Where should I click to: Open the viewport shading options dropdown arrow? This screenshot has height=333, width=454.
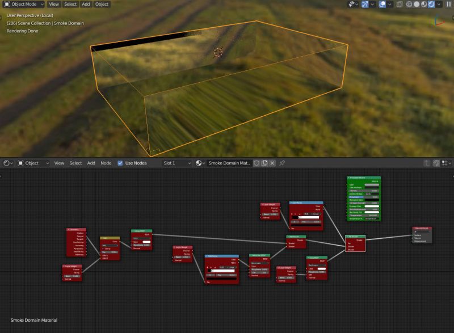point(439,4)
